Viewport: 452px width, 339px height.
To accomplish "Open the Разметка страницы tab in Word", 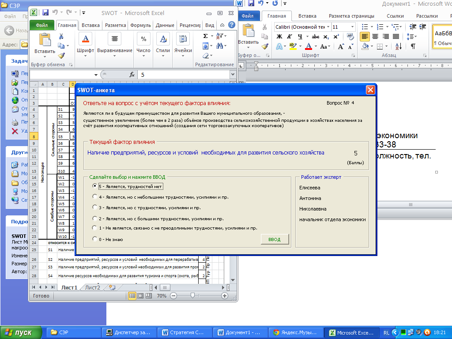I will click(351, 16).
